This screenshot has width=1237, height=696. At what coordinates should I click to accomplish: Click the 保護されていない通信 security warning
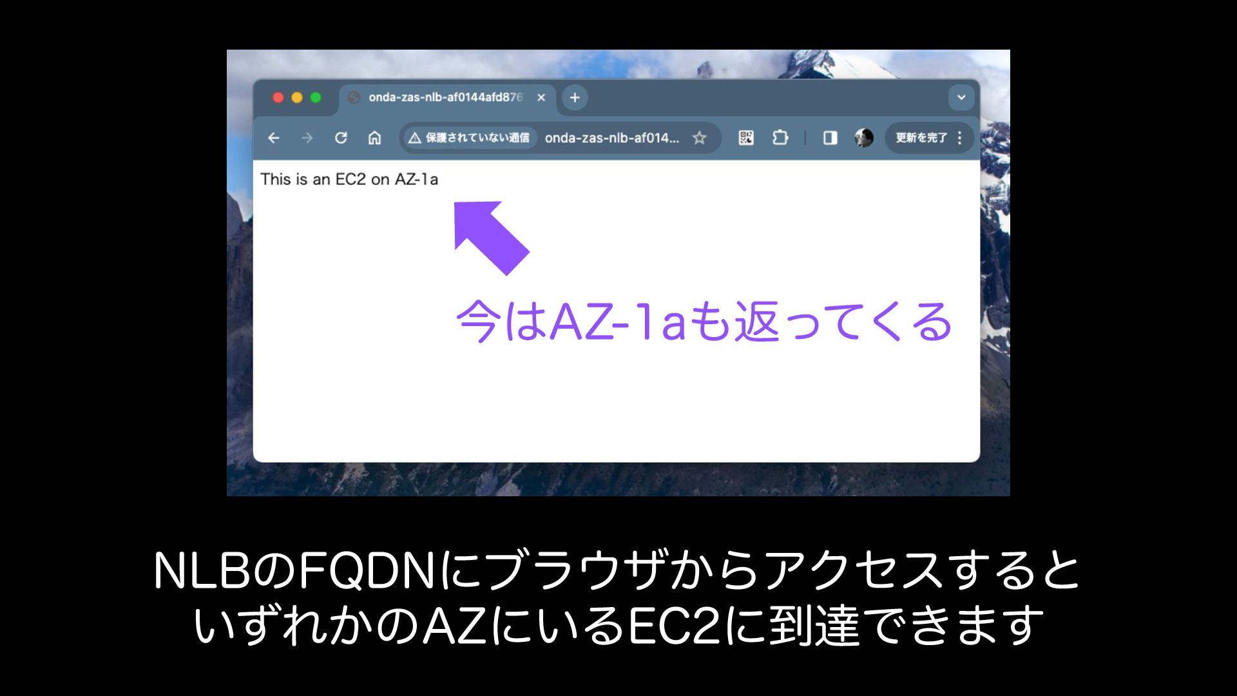(x=470, y=138)
